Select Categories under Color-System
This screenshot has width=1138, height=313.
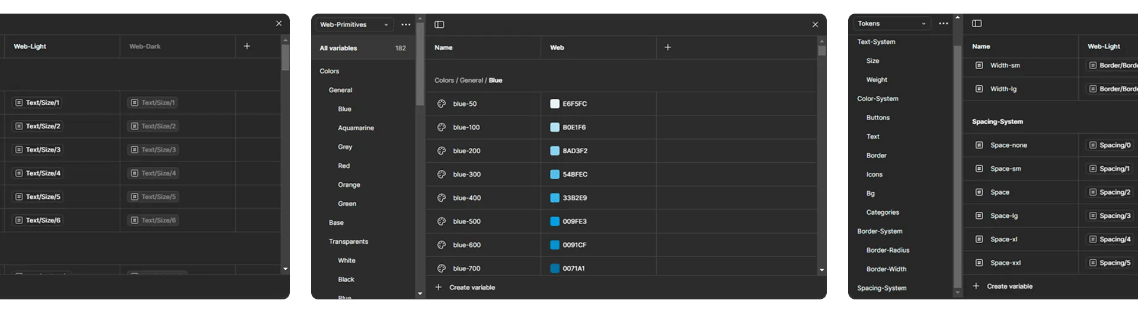(883, 212)
